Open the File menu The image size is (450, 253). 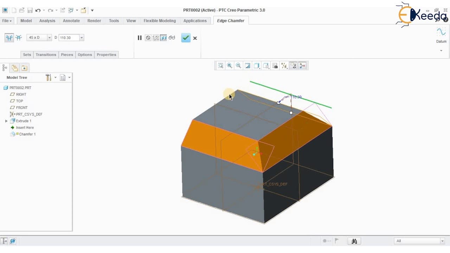click(x=7, y=21)
